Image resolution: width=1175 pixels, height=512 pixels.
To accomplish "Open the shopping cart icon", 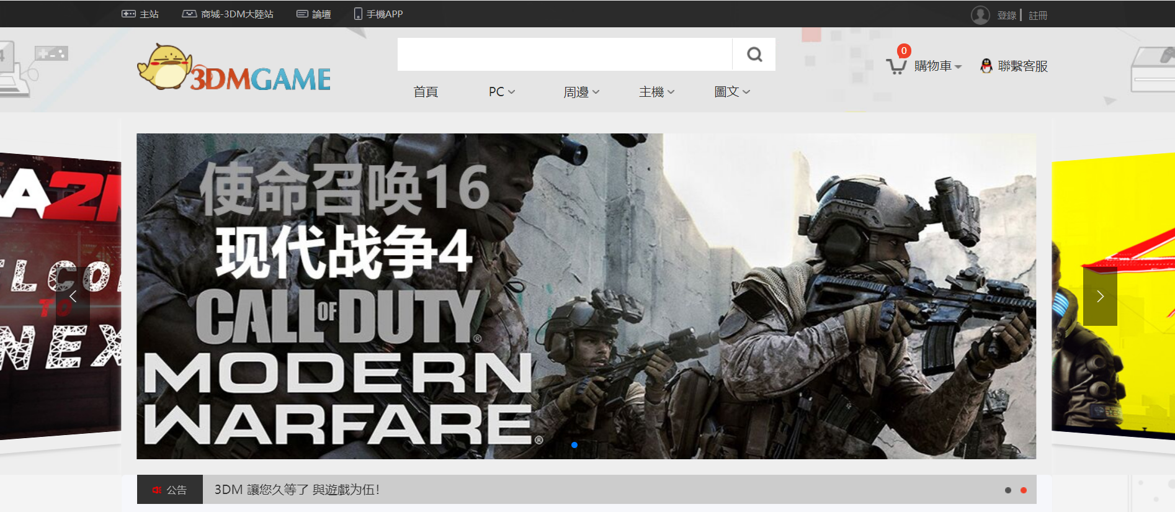I will coord(896,66).
